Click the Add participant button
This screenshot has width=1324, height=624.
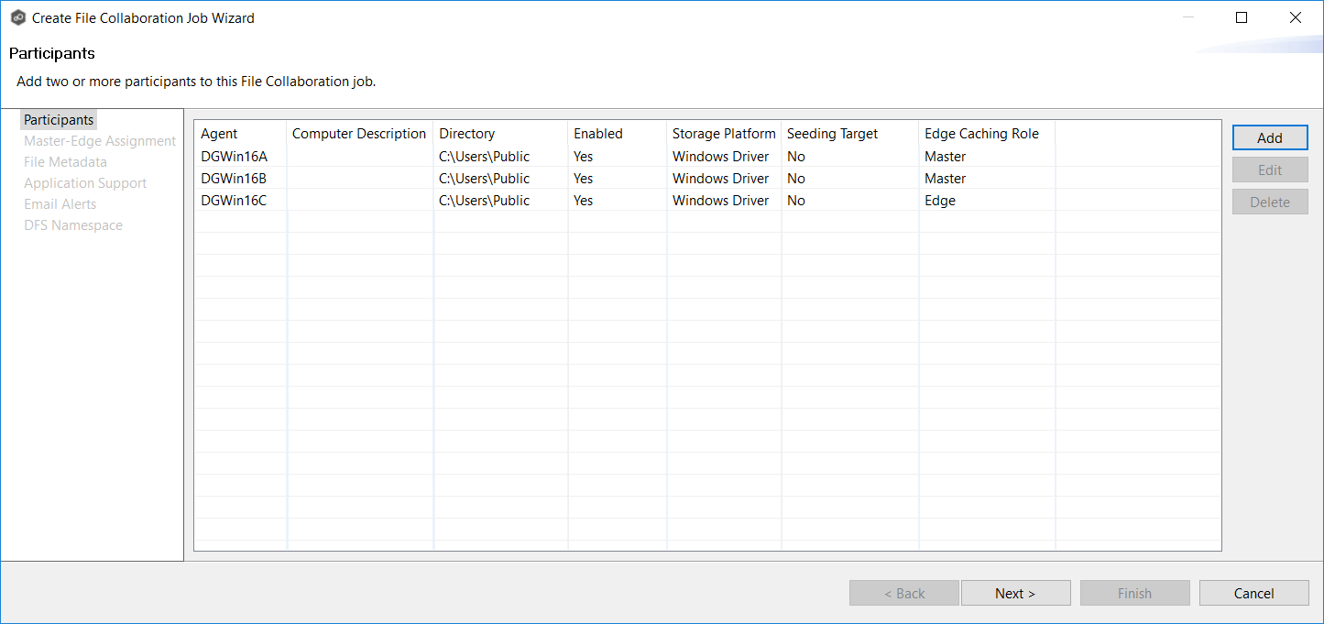[x=1269, y=137]
